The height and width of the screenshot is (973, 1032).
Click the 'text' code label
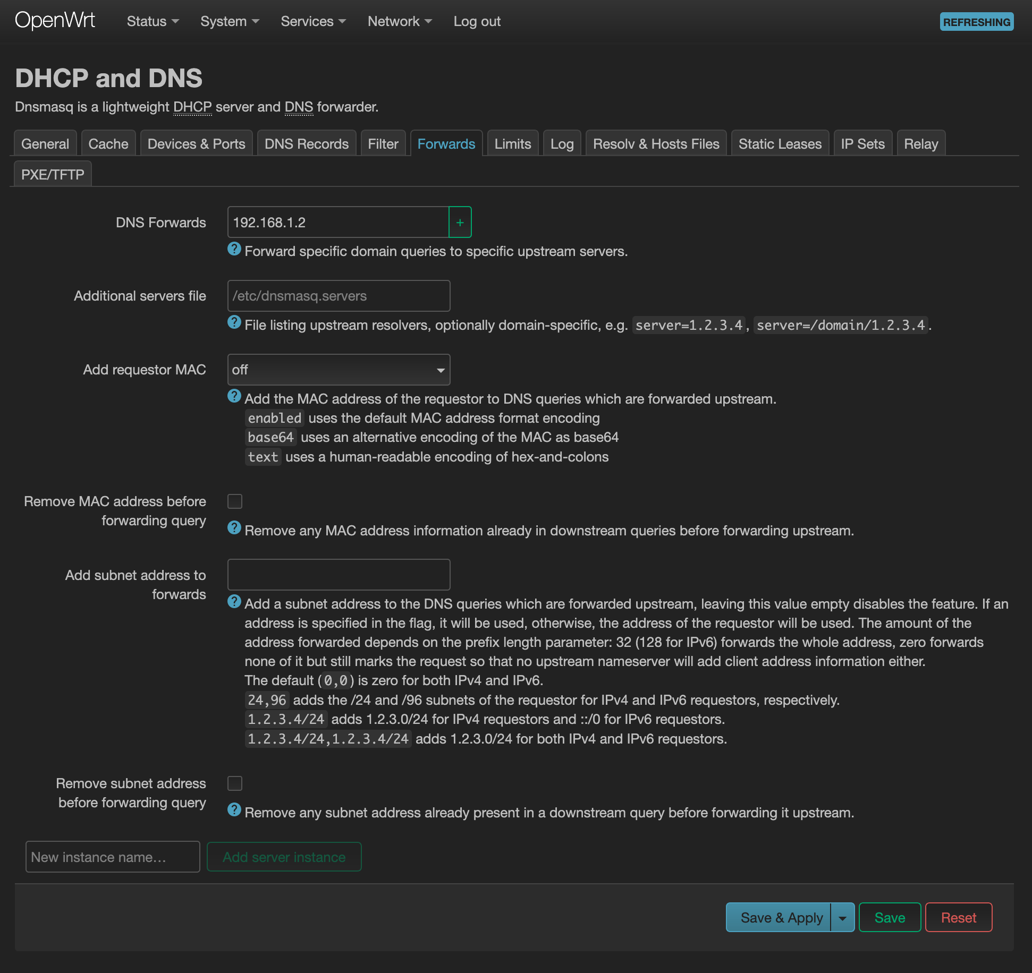(263, 457)
